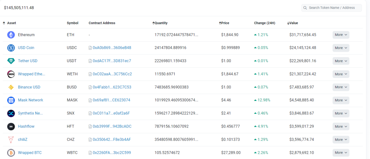The width and height of the screenshot is (370, 159).
Task: Open the Wrapped BTC asset link
Action: click(30, 153)
